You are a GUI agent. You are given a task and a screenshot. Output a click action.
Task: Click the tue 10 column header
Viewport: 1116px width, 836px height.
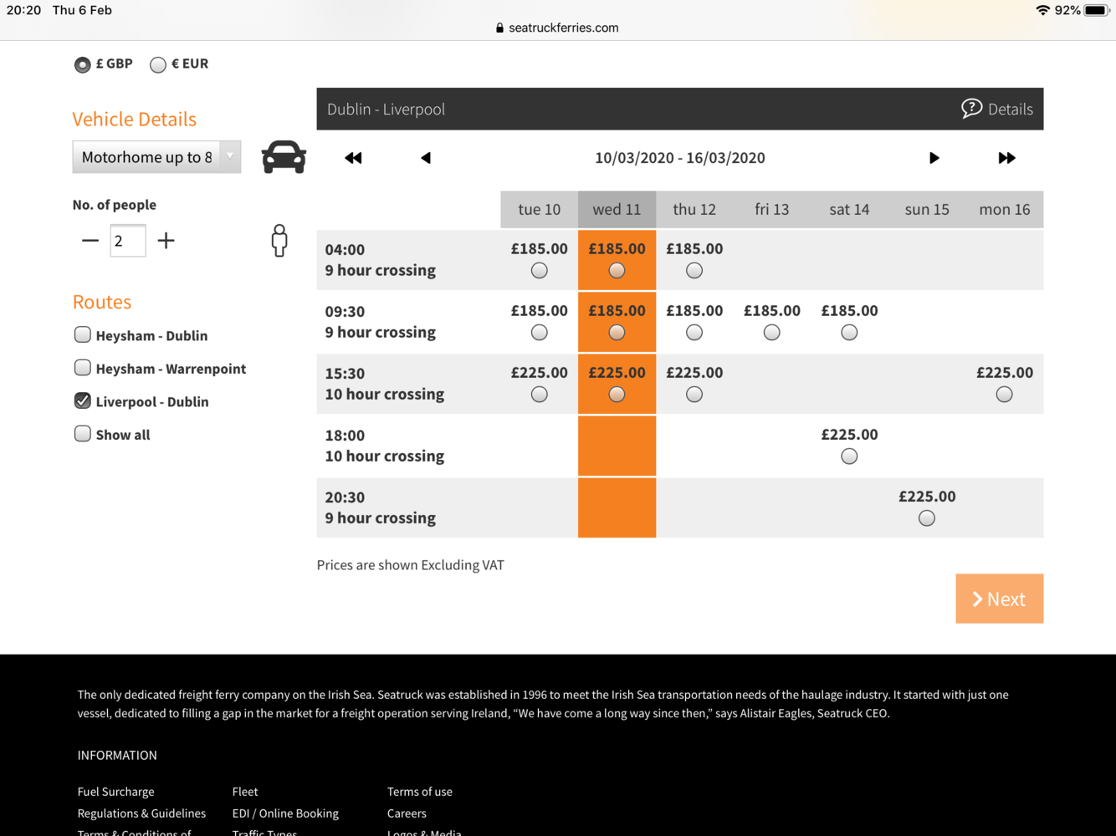[x=540, y=210]
